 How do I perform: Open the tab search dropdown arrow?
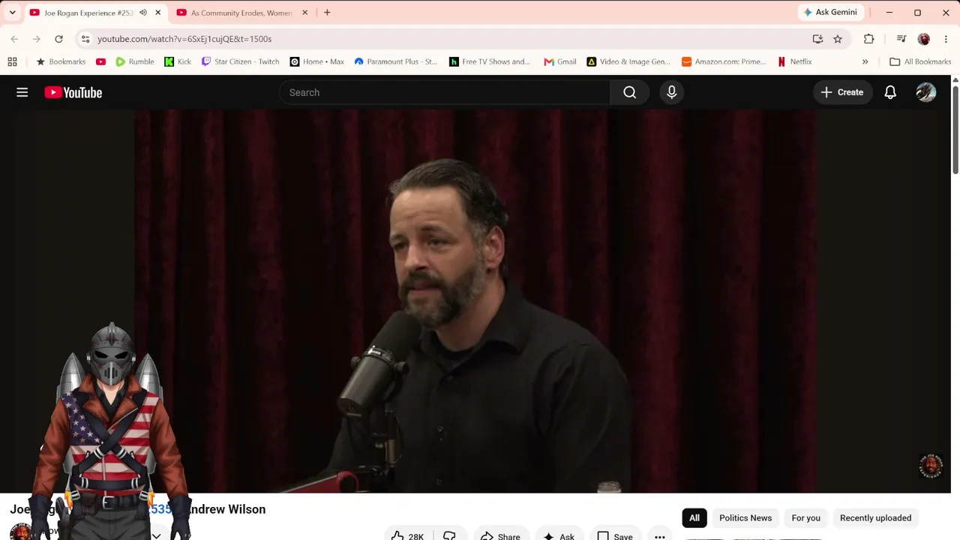click(x=12, y=13)
